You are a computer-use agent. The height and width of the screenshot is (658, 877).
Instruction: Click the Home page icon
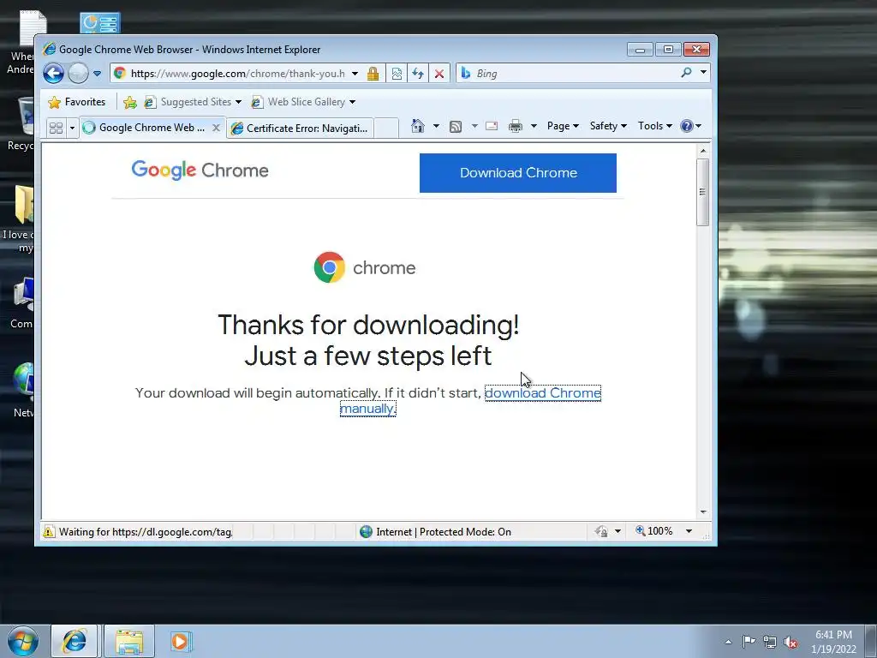coord(417,126)
